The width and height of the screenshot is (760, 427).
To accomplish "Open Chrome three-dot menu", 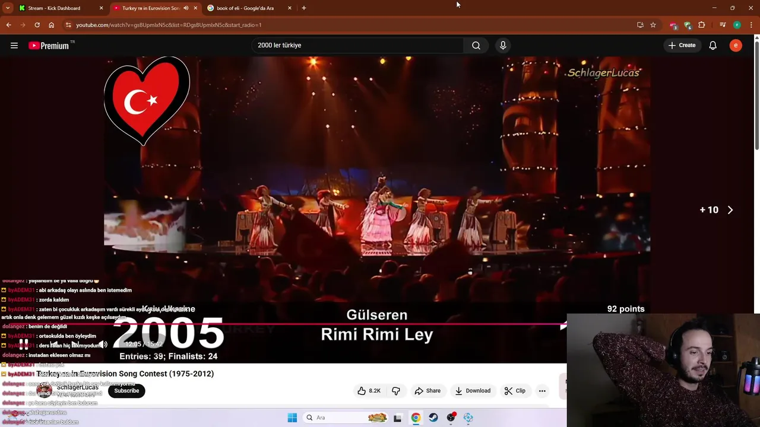I will (x=752, y=25).
